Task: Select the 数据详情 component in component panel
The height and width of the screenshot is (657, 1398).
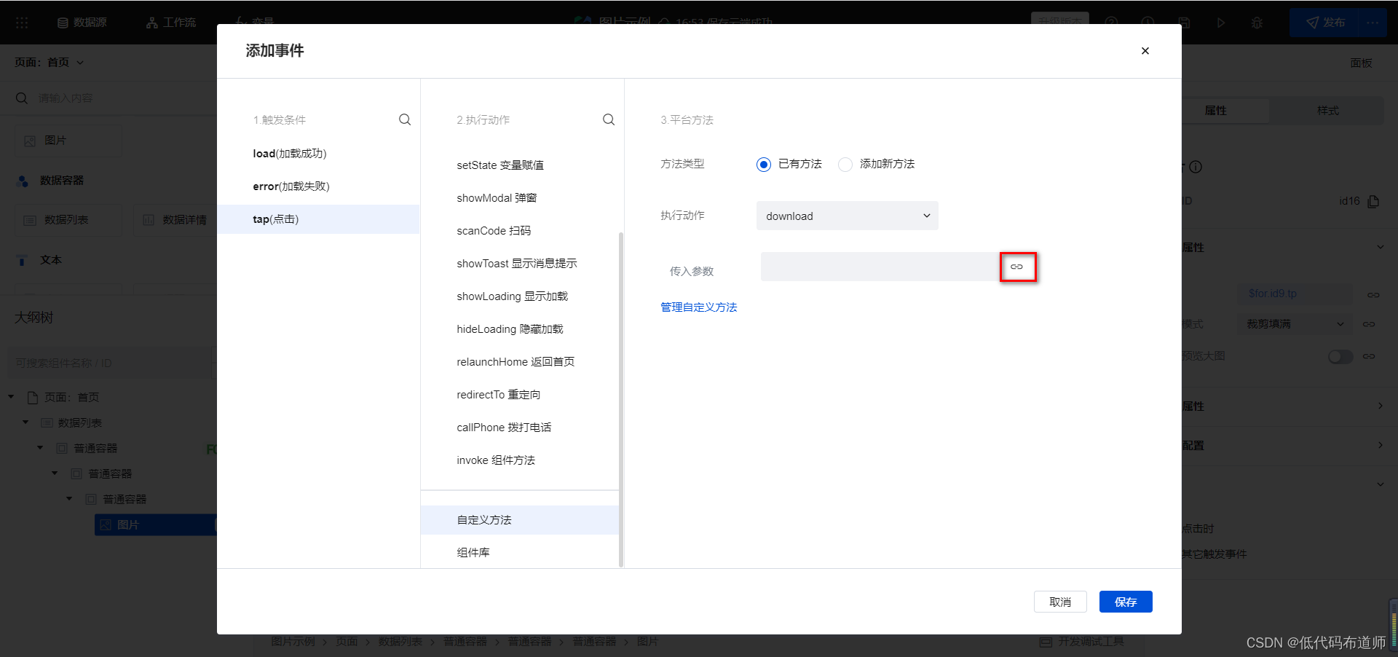Action: pyautogui.click(x=175, y=220)
